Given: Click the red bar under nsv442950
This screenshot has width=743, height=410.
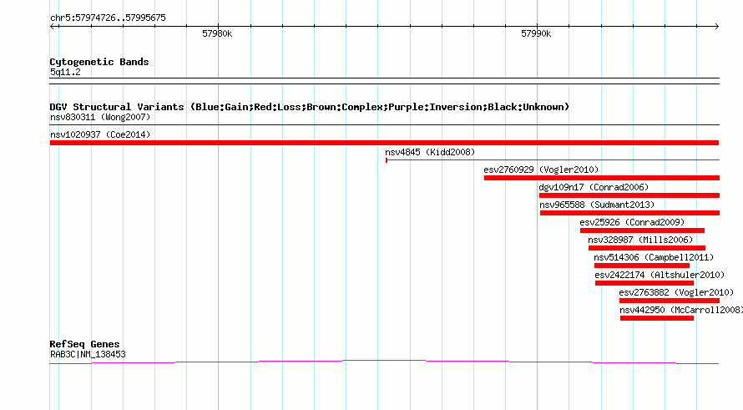Looking at the screenshot, I should pyautogui.click(x=657, y=318).
